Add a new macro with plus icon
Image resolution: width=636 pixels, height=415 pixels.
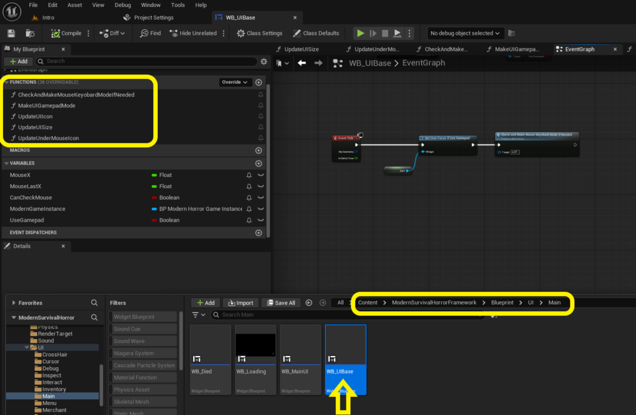coord(258,150)
